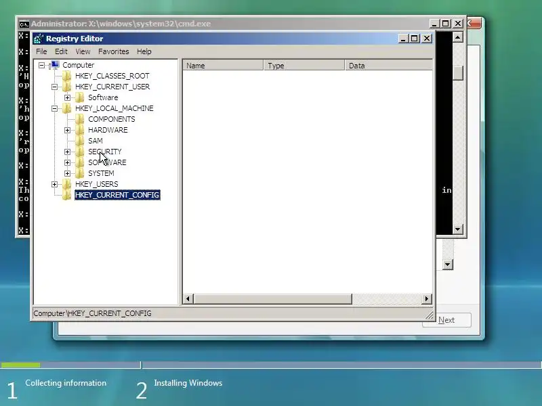Expand the HKEY_USERS branch

(x=55, y=184)
